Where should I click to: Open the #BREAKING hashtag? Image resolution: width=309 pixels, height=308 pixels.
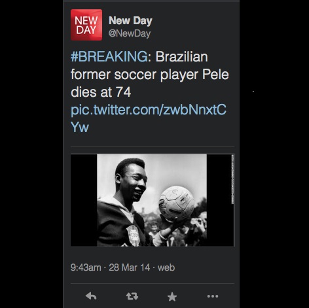(109, 56)
